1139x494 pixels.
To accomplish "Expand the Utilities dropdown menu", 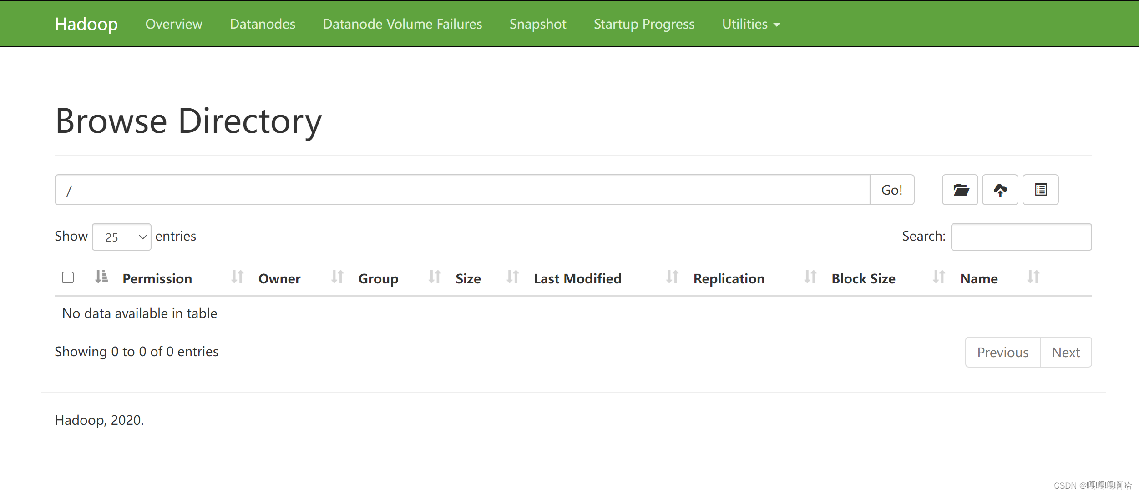I will pyautogui.click(x=750, y=24).
